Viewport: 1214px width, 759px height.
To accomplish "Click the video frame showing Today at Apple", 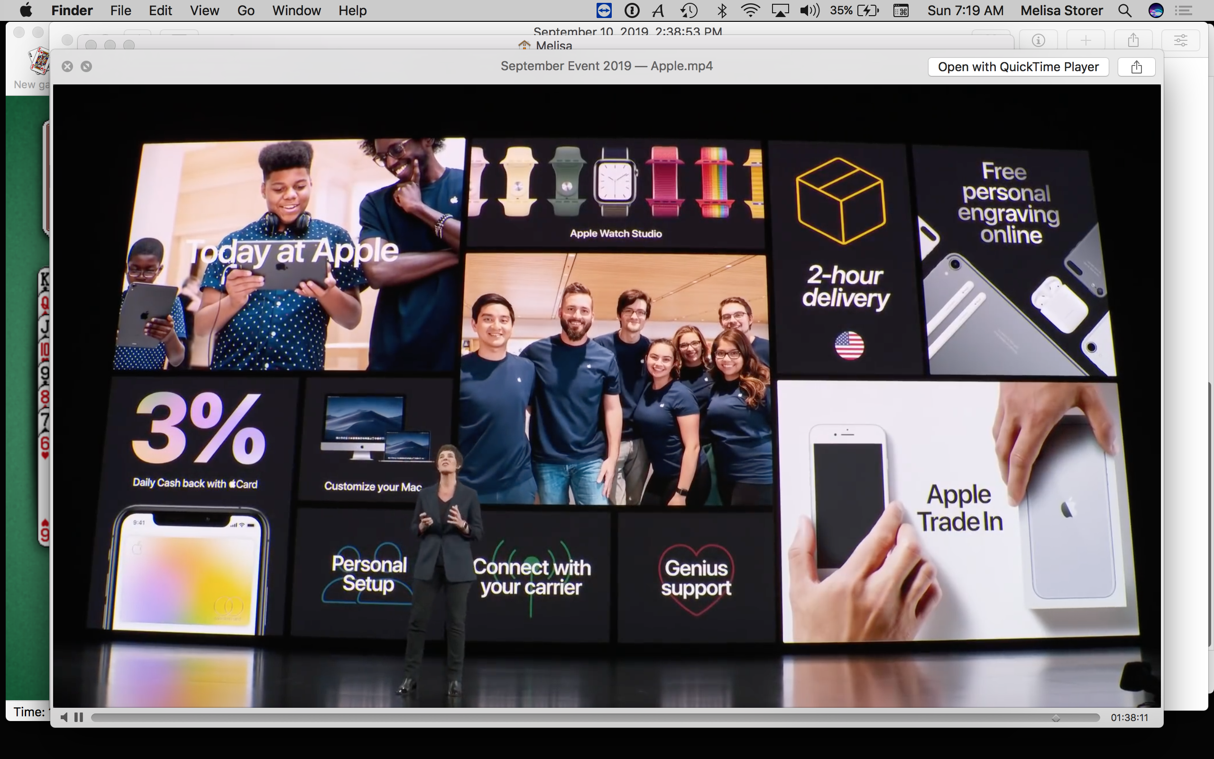I will (607, 396).
